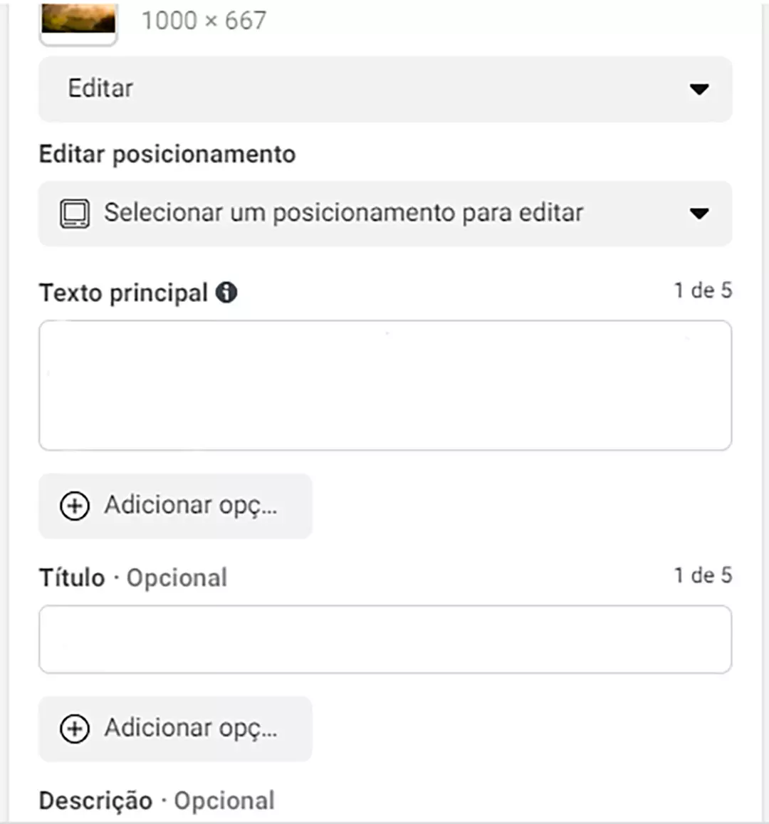Screen dimensions: 769x824
Task: Add another Título option
Action: [x=175, y=729]
